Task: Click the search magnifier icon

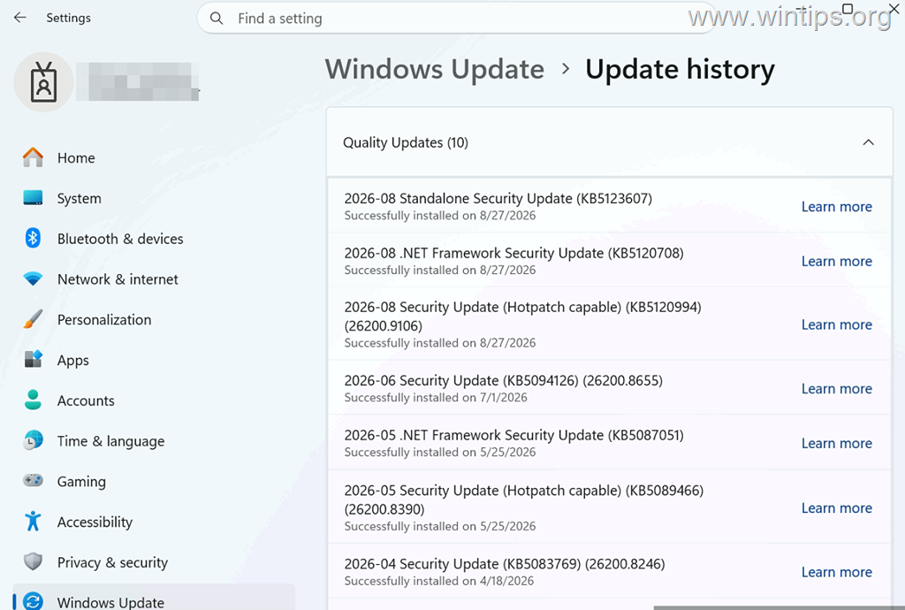Action: click(217, 19)
